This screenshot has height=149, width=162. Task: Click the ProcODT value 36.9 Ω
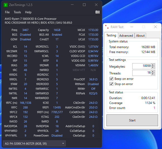(x=93, y=79)
